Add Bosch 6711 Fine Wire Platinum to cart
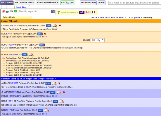The width and height of the screenshot is (161, 116). 61,101
